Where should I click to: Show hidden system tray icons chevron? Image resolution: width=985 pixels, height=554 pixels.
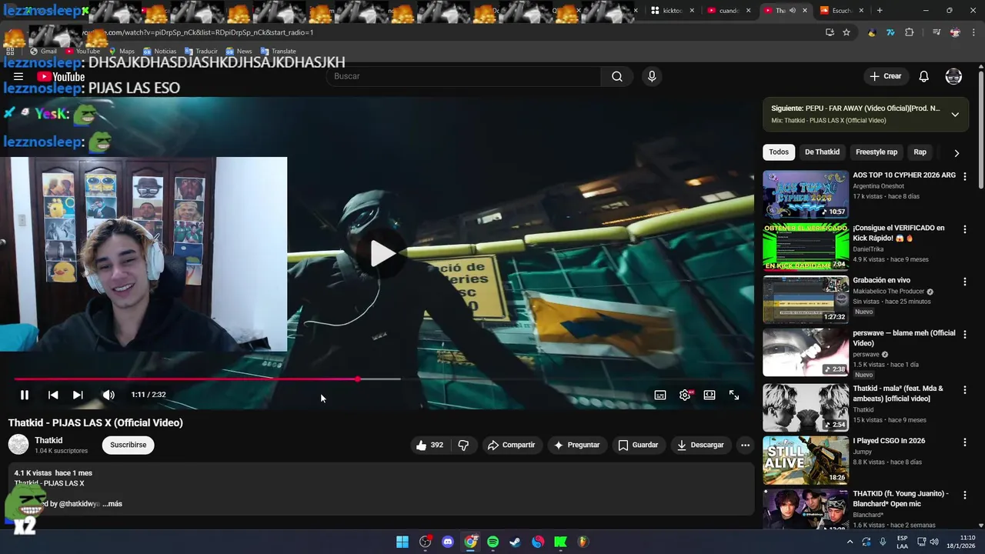(x=850, y=542)
